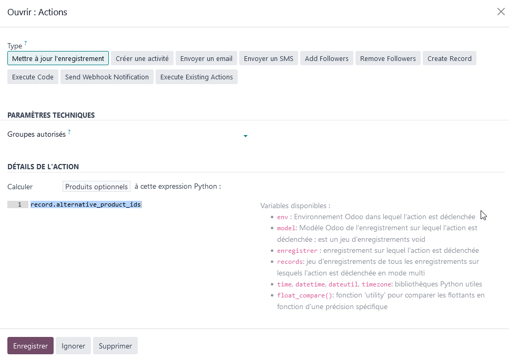Click the Type field help tooltip icon
Viewport: 509px width, 359px height.
[25, 44]
